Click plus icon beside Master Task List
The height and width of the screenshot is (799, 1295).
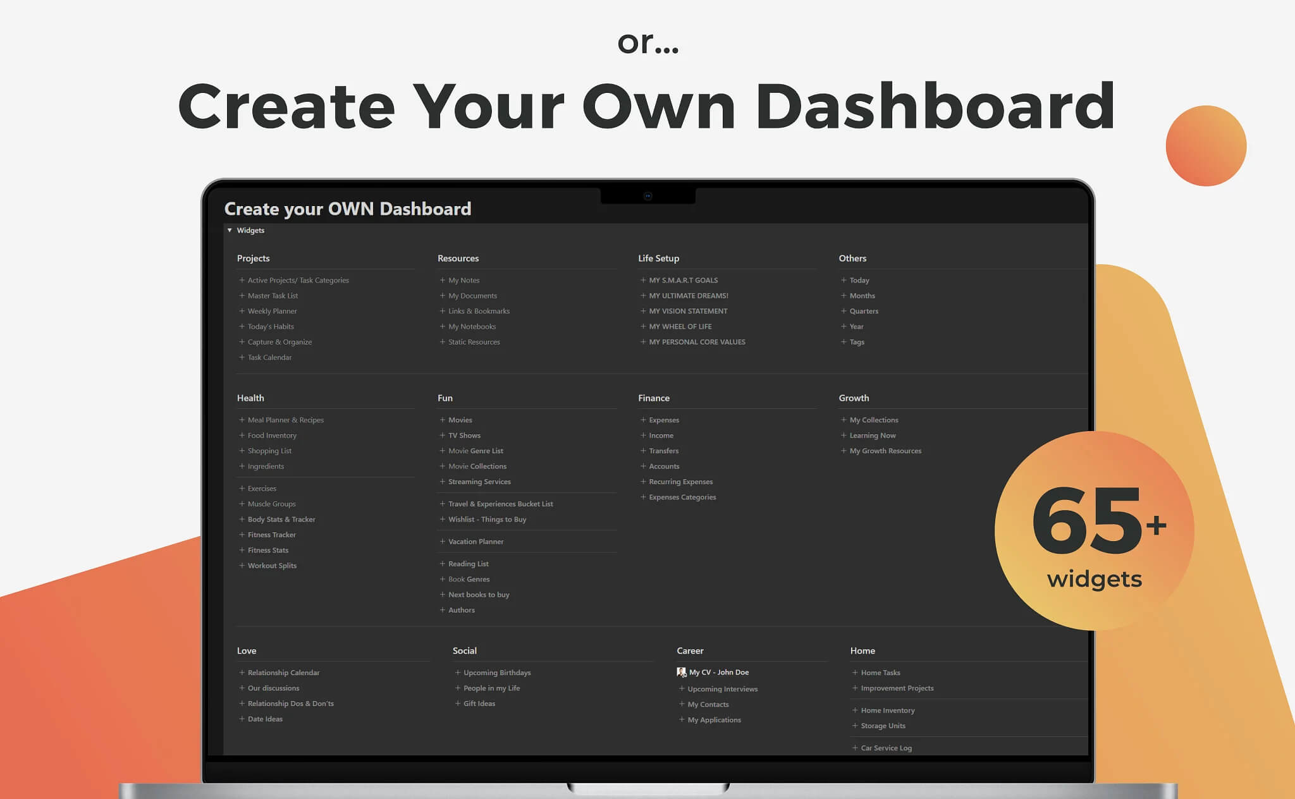coord(242,295)
